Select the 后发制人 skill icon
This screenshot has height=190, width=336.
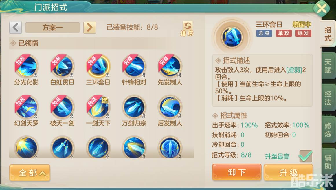pyautogui.click(x=170, y=107)
